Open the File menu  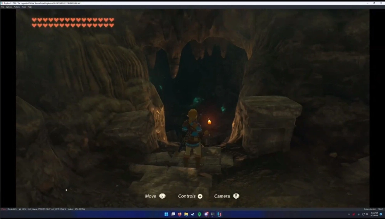coord(3,7)
